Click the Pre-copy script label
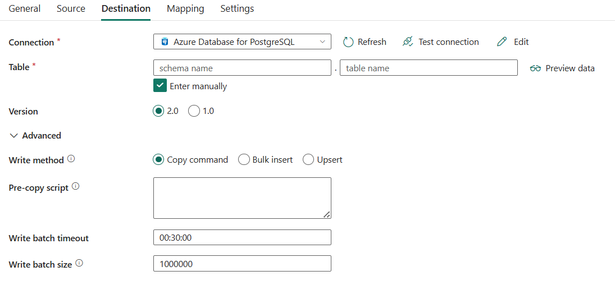 38,188
